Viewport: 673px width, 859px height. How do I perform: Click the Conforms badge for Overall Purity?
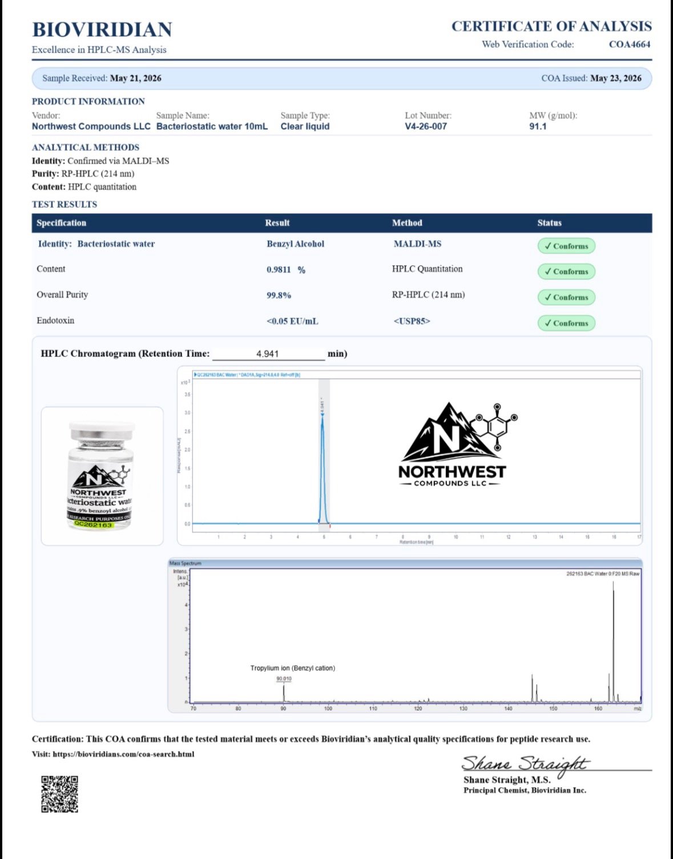566,298
